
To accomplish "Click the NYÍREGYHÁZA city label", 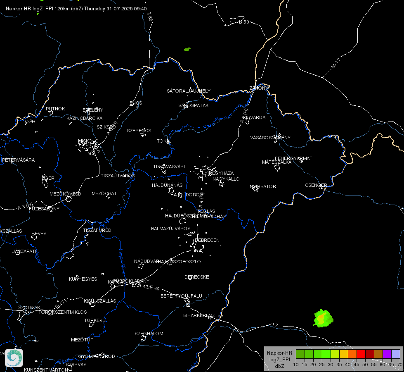I will tap(218, 173).
